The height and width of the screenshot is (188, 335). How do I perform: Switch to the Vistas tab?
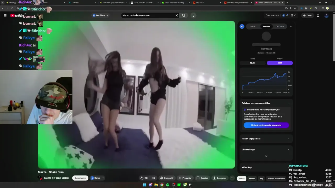253,26
